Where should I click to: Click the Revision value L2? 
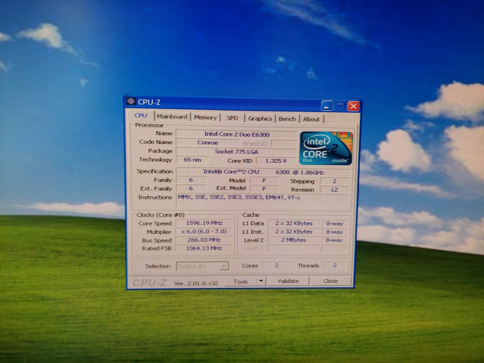point(335,189)
